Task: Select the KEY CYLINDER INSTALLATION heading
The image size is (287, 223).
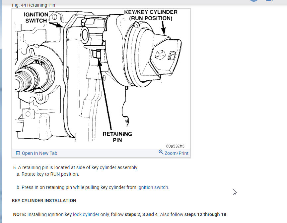Action: [44, 201]
